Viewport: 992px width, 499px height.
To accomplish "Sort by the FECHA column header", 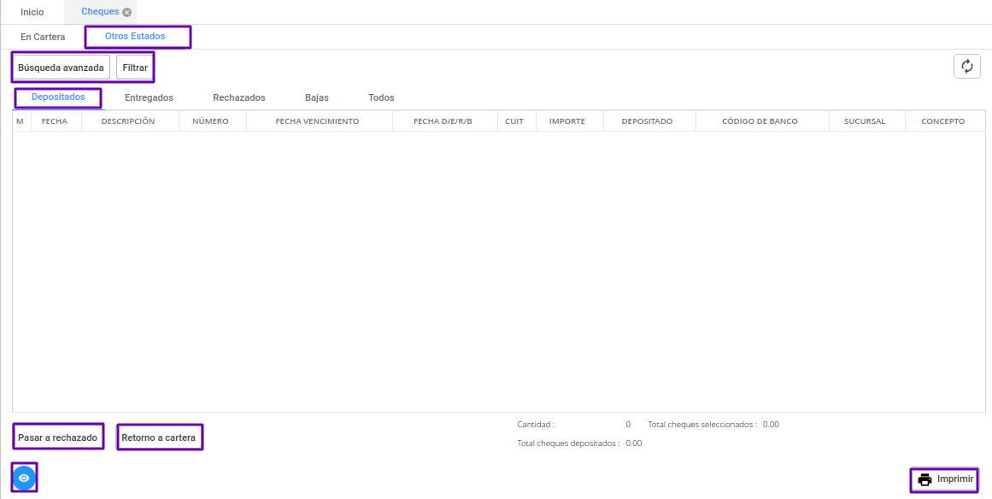I will tap(55, 120).
